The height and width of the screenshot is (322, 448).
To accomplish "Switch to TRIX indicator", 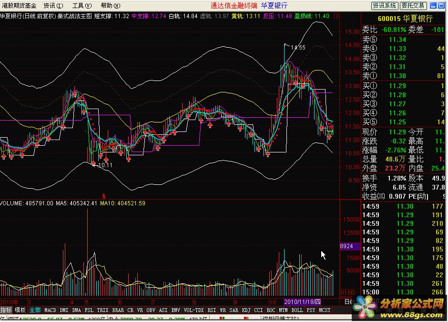I will 102,310.
